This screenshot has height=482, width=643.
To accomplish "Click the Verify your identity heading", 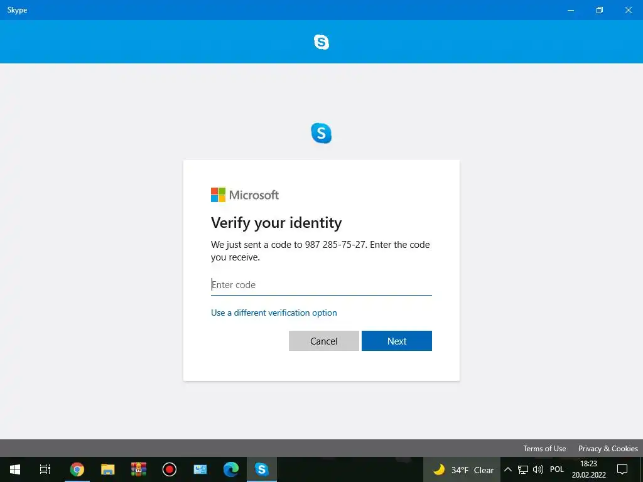I will click(x=276, y=223).
